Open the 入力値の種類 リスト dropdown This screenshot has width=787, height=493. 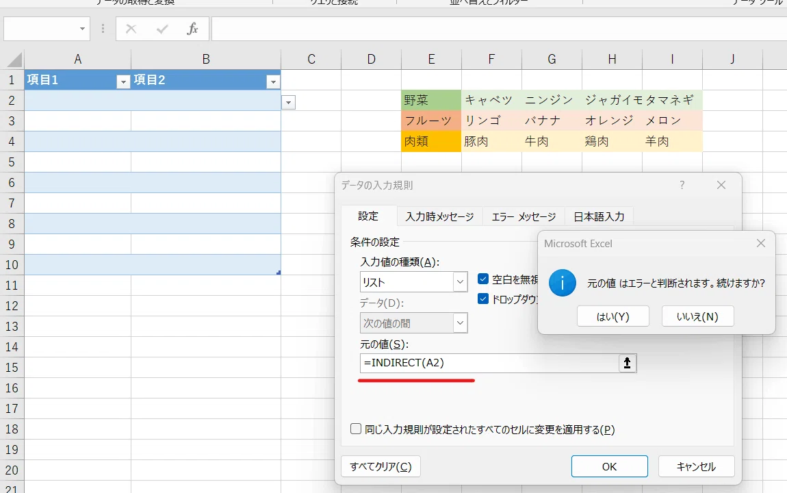461,282
